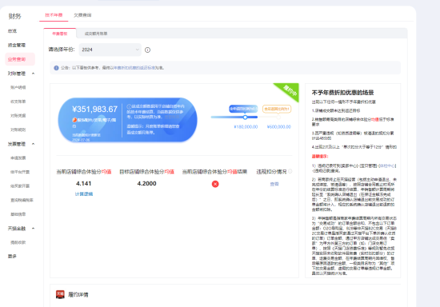Click the info icon beside year selector
Image resolution: width=440 pixels, height=307 pixels.
tap(147, 50)
